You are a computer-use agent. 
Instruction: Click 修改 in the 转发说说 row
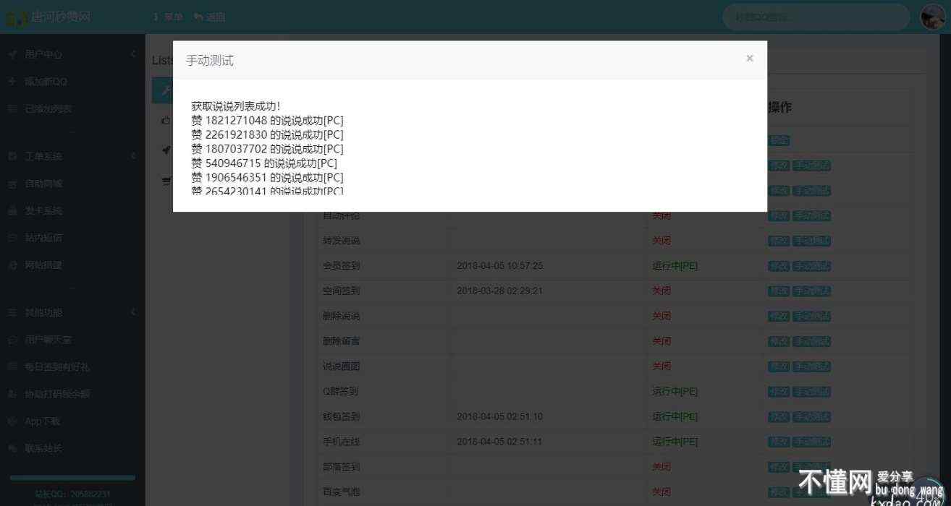click(779, 241)
